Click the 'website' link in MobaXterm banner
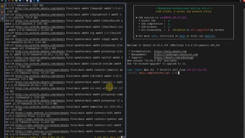The width and height of the screenshot is (245, 138). (209, 36)
